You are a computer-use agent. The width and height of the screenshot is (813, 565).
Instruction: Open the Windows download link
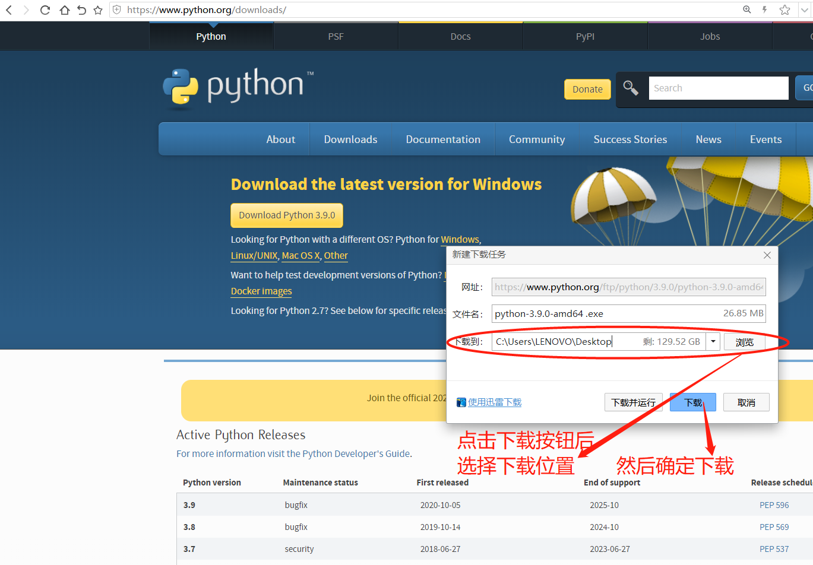(x=460, y=240)
